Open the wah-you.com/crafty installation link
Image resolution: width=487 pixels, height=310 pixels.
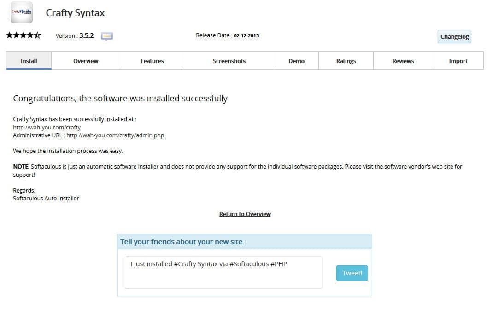tap(47, 128)
